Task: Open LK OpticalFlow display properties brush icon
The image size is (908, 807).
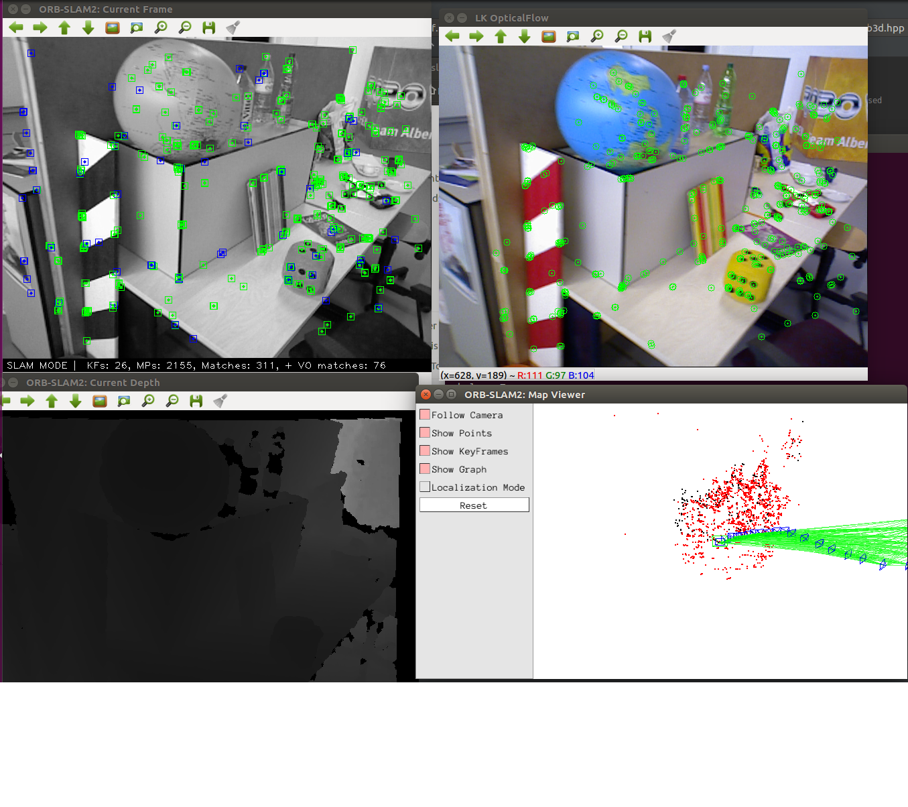Action: (669, 36)
